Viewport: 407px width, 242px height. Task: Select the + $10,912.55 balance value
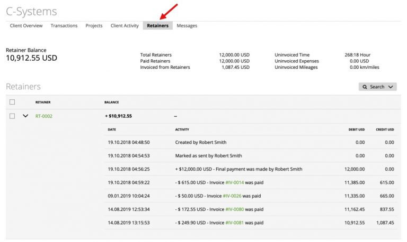coord(118,116)
